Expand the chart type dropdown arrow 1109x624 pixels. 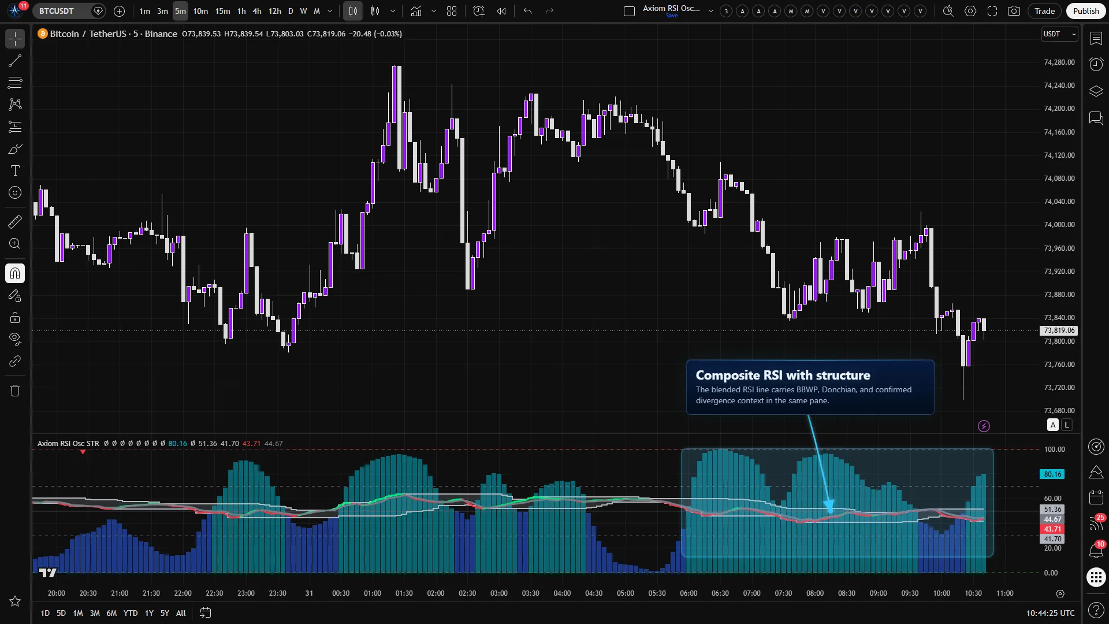point(393,11)
